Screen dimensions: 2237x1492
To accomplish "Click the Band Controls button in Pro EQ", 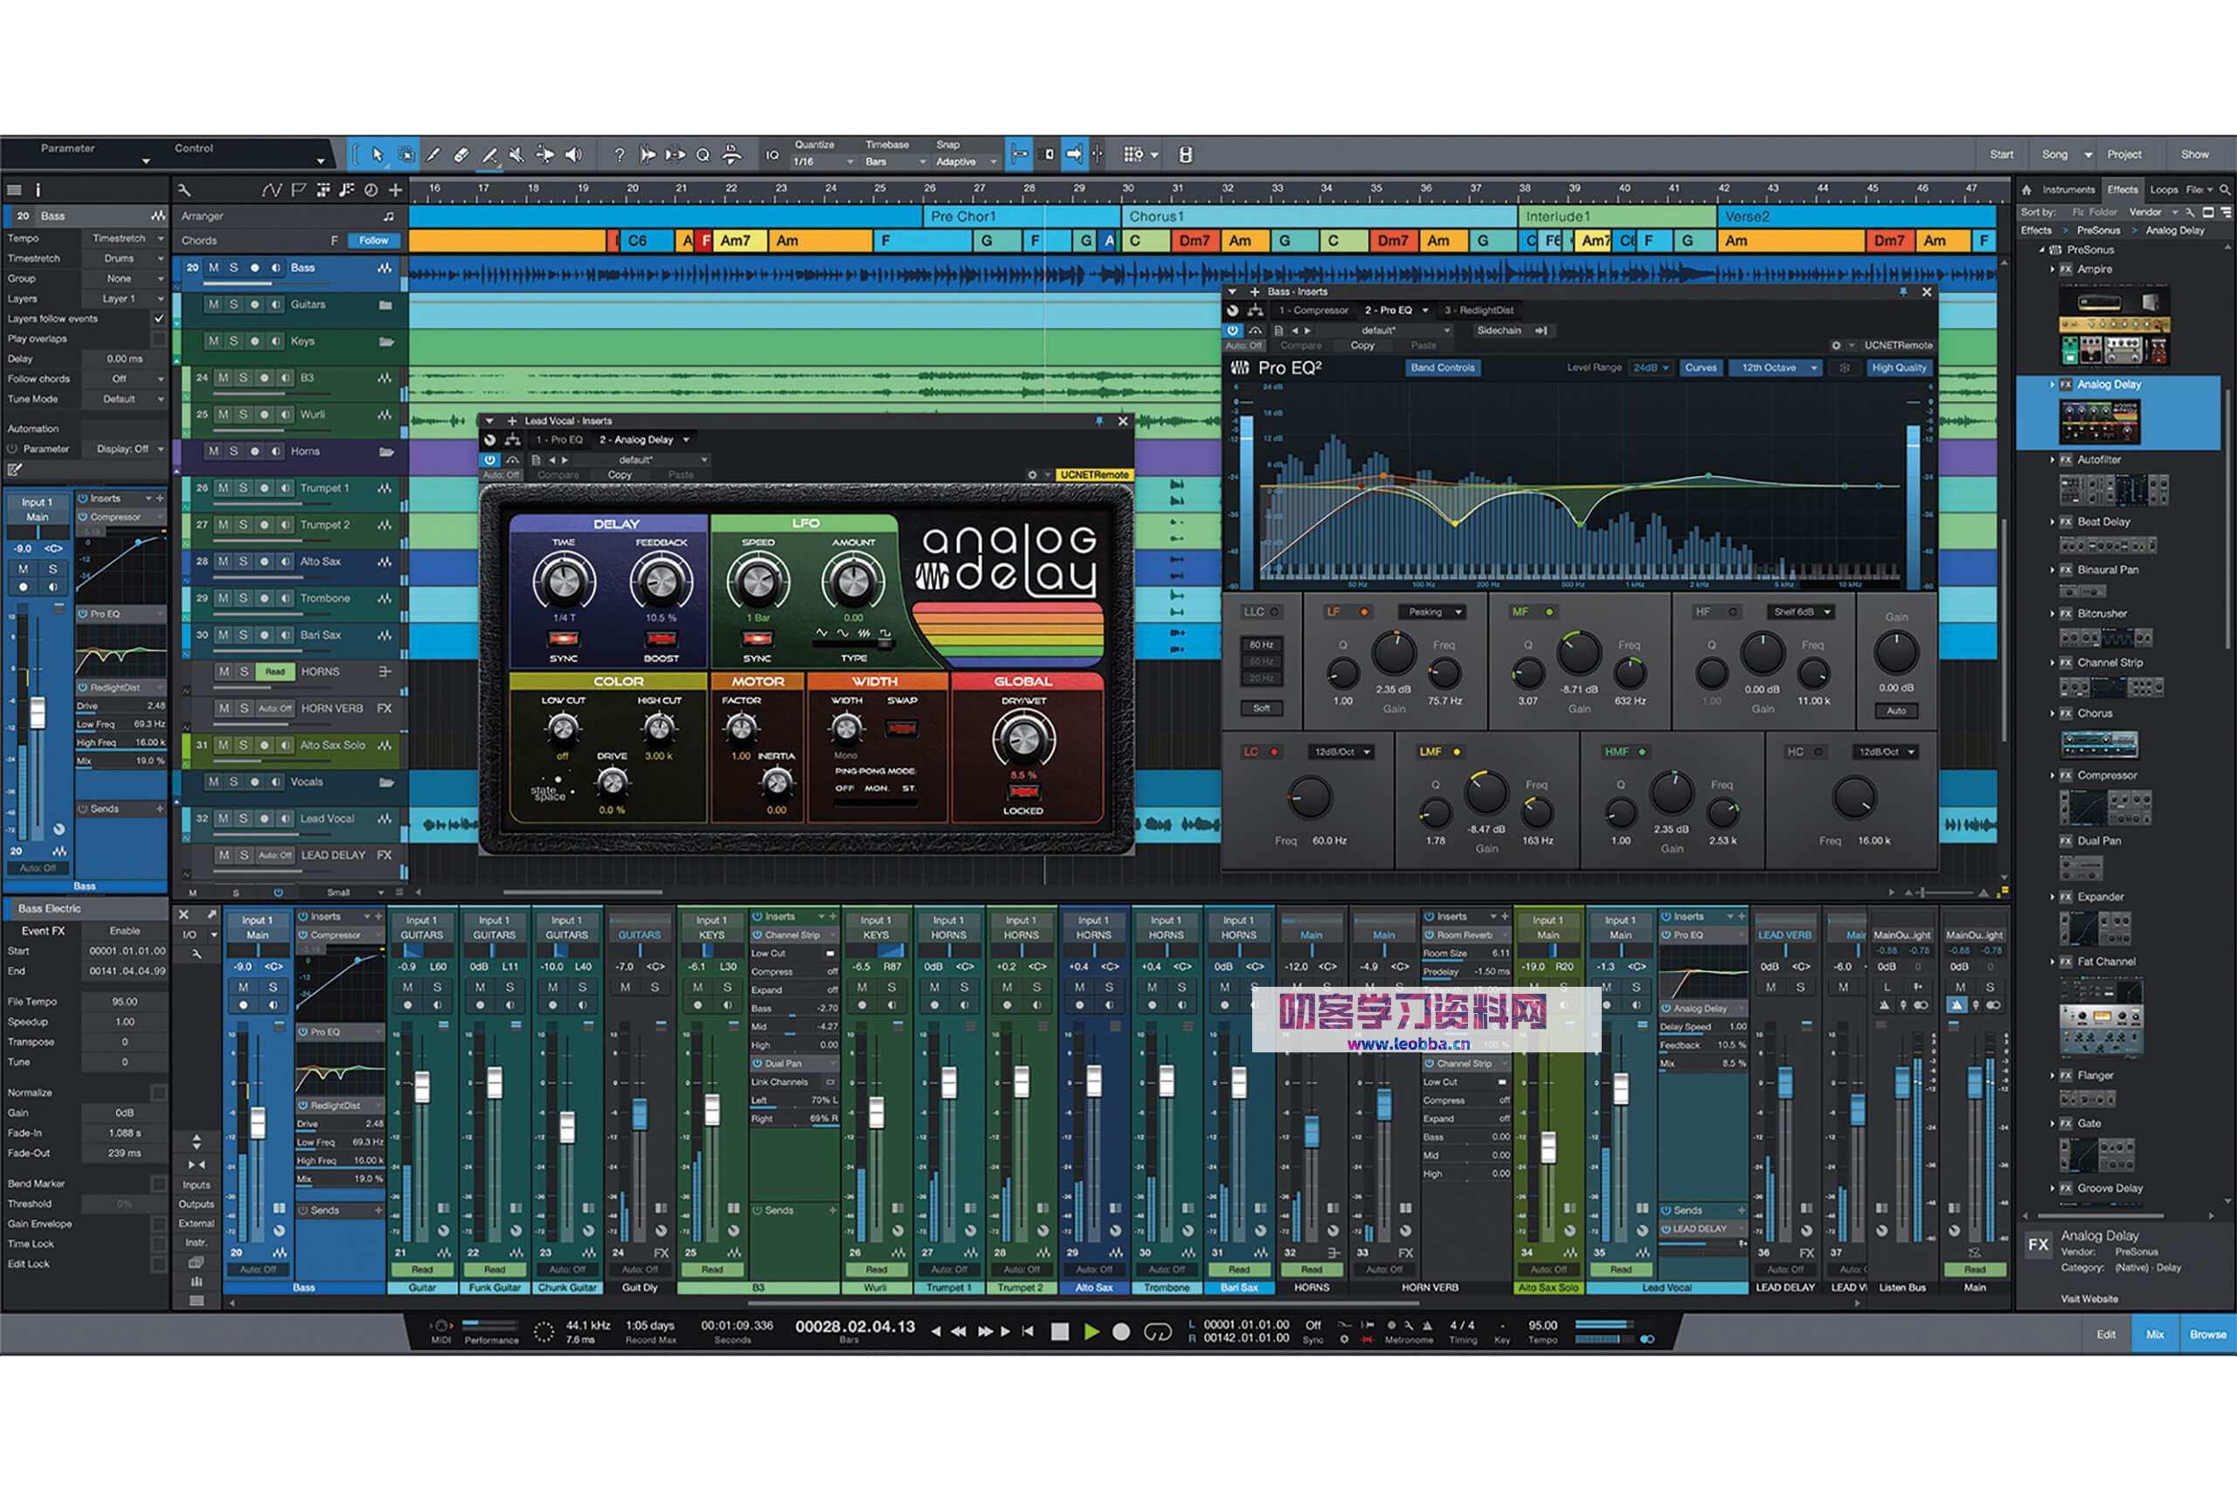I will [1442, 367].
